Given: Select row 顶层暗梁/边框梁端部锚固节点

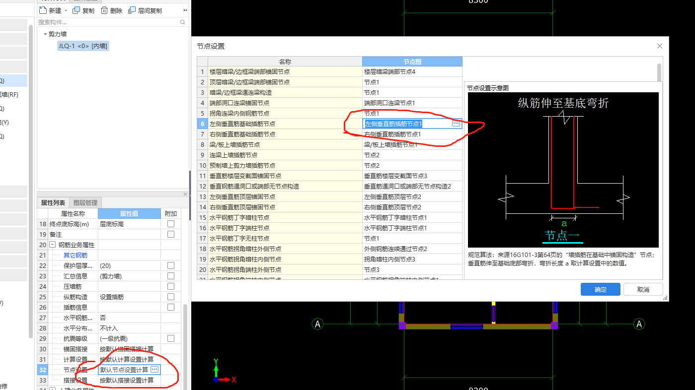Looking at the screenshot, I should click(x=285, y=82).
